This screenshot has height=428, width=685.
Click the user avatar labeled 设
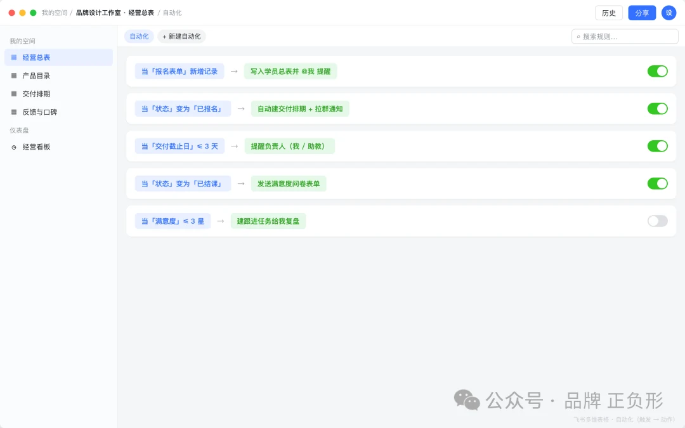[x=669, y=13]
